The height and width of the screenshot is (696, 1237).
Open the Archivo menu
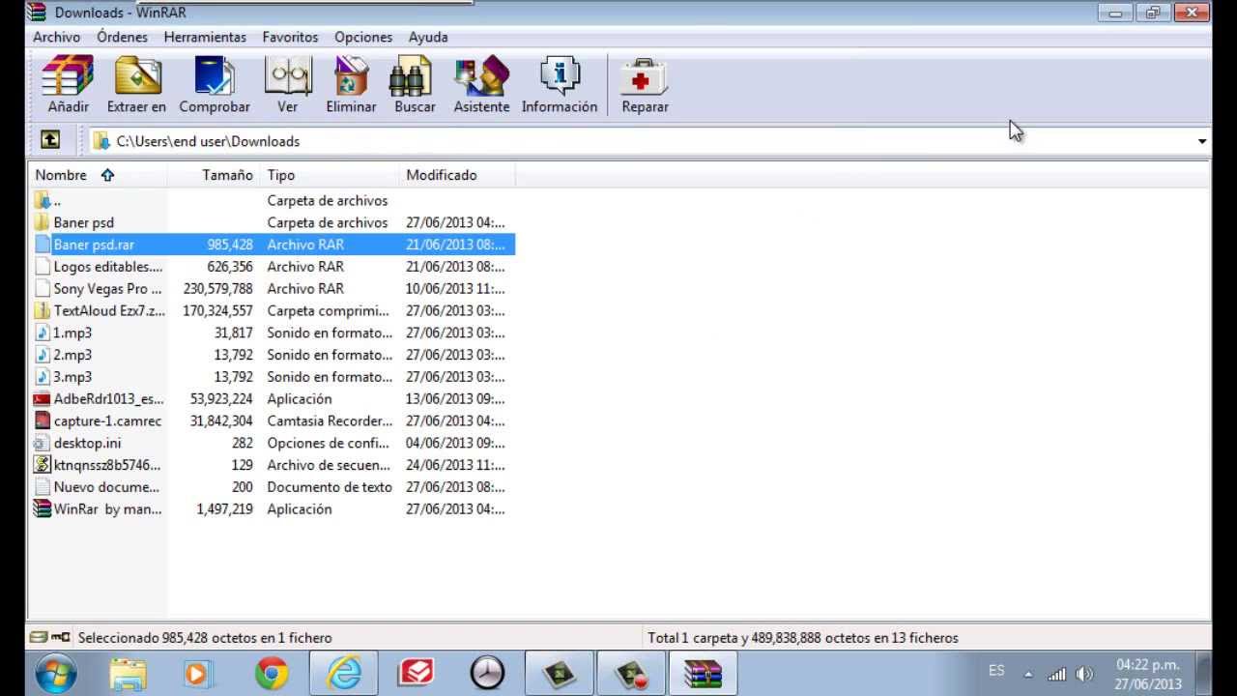click(x=57, y=37)
